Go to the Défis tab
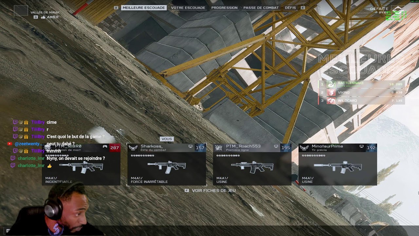The height and width of the screenshot is (236, 419). click(x=290, y=8)
